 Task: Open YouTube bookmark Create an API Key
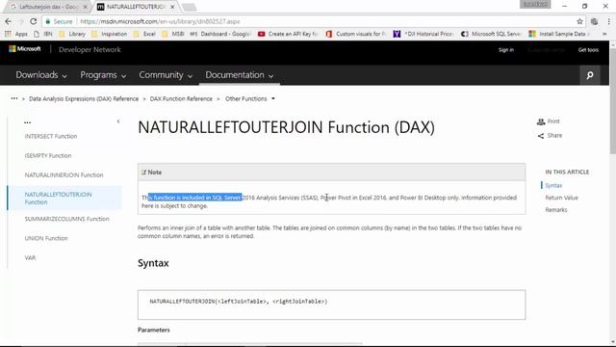288,35
